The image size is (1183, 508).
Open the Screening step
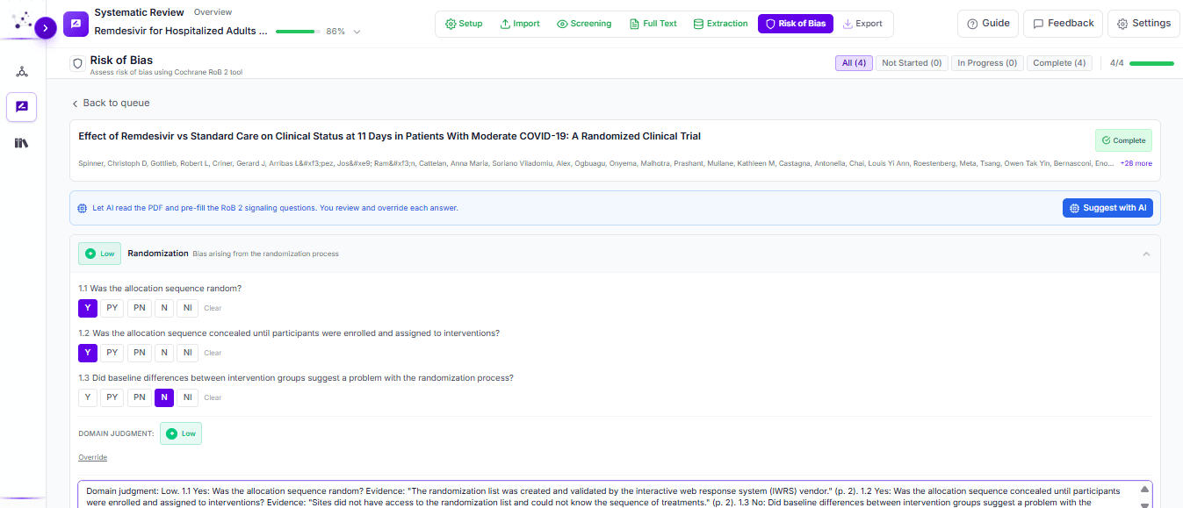(584, 24)
